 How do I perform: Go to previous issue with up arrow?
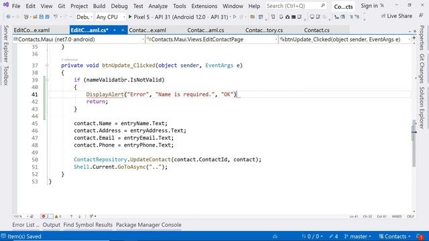tap(72, 216)
